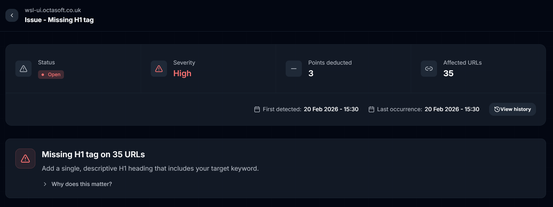
Task: Click the Affected URLs link icon
Action: coord(429,69)
